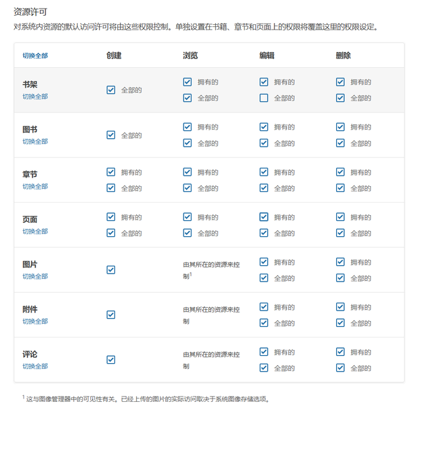Click 切换全部 under 图片

(x=35, y=276)
